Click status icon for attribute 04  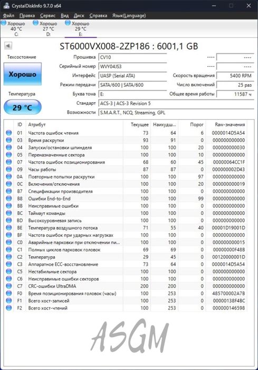tap(8, 148)
